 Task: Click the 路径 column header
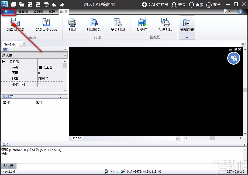tap(51, 102)
